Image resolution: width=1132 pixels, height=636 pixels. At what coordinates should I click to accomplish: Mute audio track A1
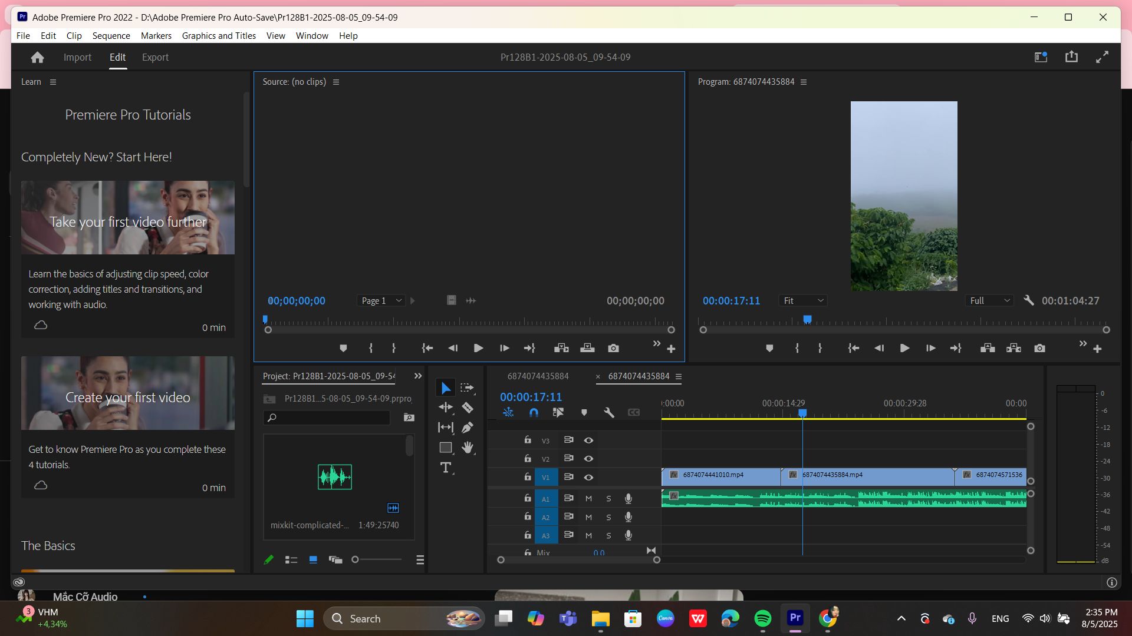tap(588, 499)
